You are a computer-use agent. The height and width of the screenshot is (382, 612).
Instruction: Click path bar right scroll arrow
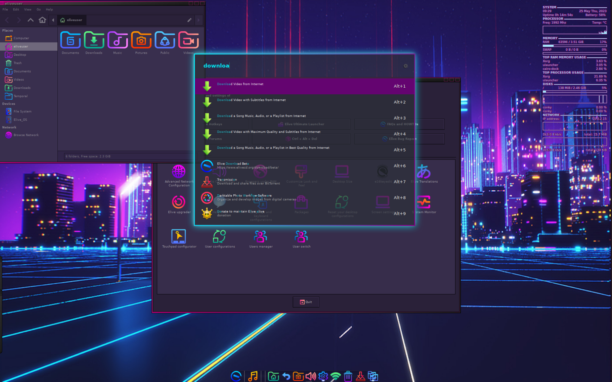199,20
